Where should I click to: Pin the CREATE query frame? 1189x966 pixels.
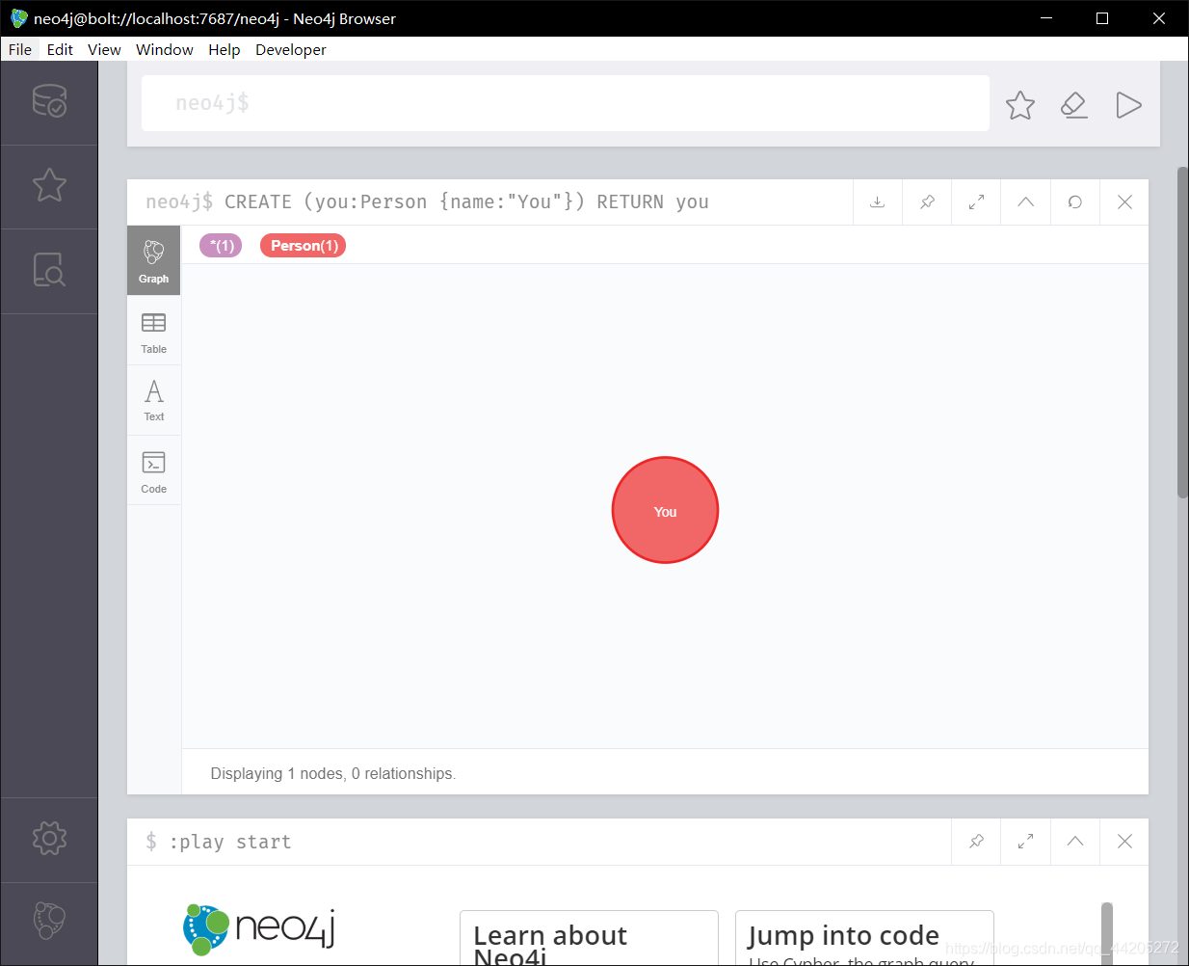pos(927,202)
